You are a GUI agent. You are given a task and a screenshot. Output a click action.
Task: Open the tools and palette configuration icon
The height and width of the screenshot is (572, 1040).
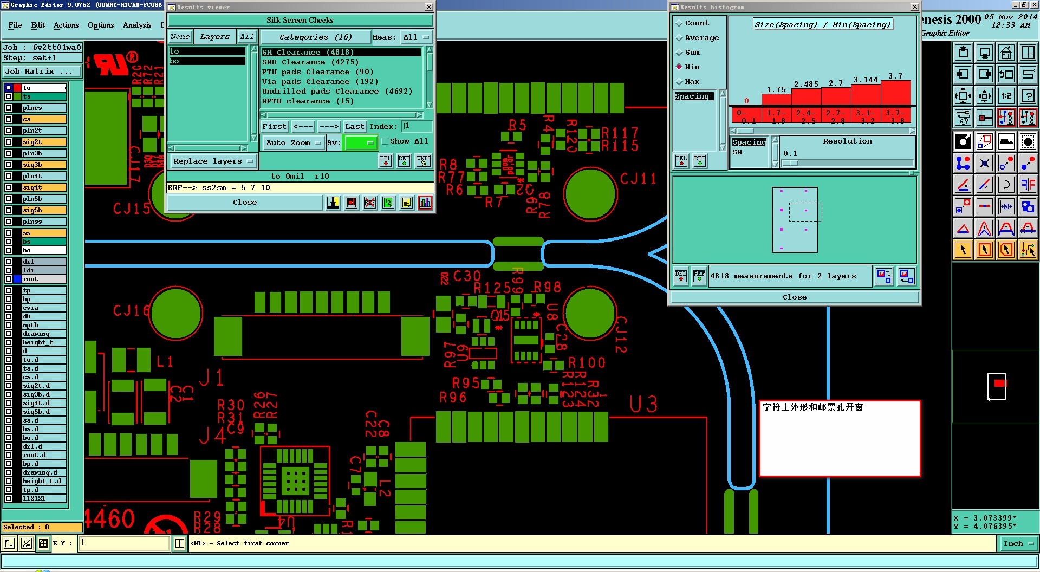[x=963, y=117]
